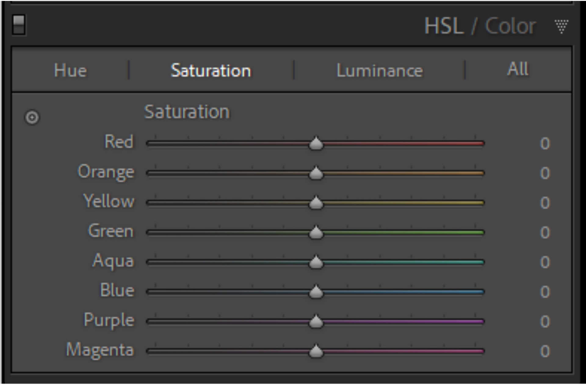Click the Red saturation slider handle
The width and height of the screenshot is (586, 386).
[316, 143]
